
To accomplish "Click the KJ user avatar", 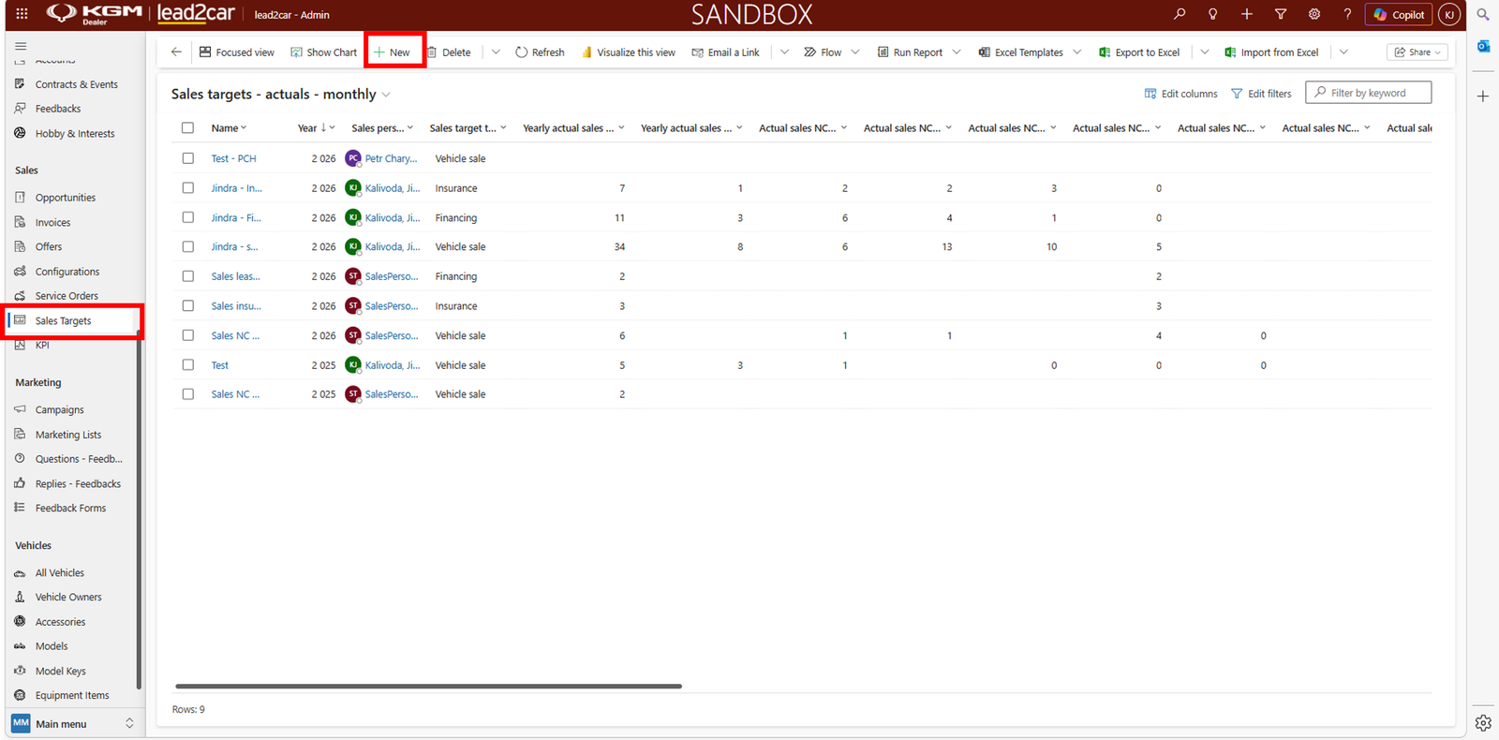I will click(x=1448, y=14).
